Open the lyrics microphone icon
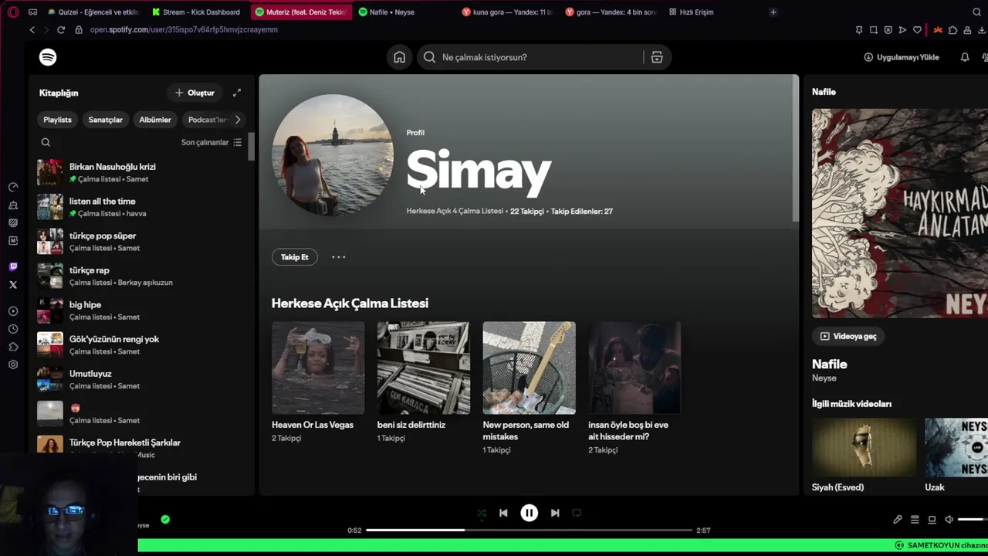The height and width of the screenshot is (556, 988). coord(898,520)
